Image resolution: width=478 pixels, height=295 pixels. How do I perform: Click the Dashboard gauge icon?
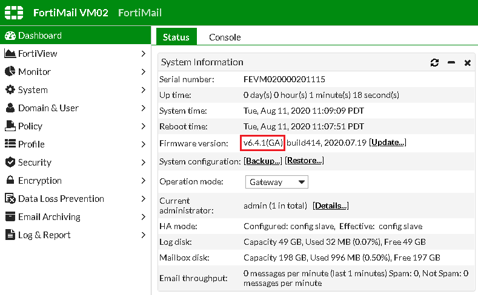point(10,36)
